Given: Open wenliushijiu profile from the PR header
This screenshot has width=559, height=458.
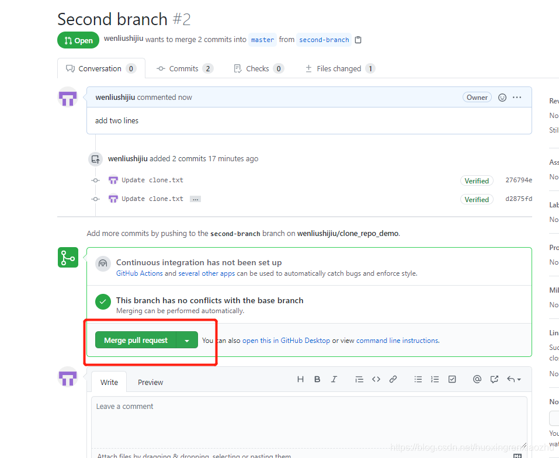Looking at the screenshot, I should click(x=123, y=39).
